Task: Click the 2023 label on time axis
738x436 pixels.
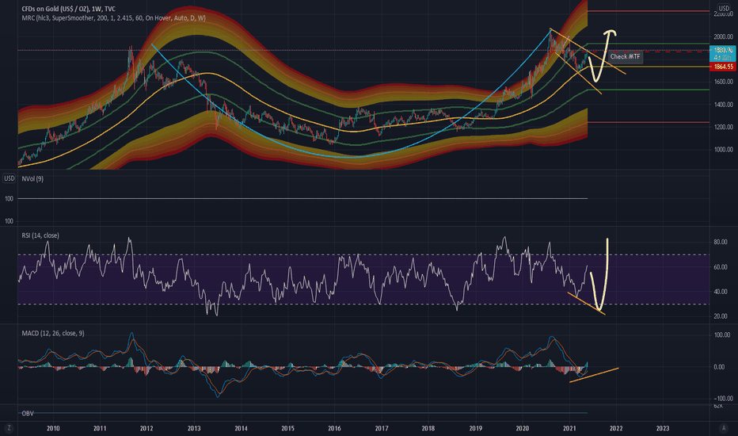Action: [x=663, y=428]
